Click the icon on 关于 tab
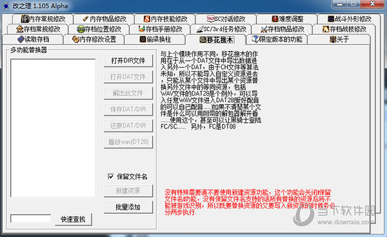 click(x=333, y=39)
